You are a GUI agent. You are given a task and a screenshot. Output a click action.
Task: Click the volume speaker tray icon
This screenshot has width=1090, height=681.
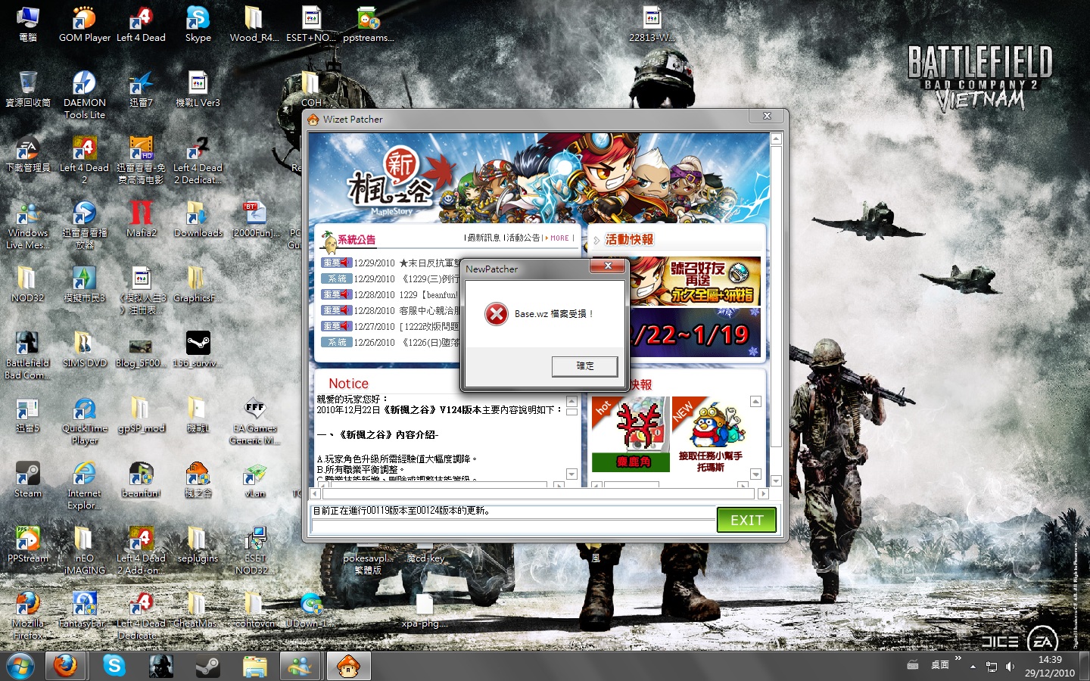tap(1010, 667)
